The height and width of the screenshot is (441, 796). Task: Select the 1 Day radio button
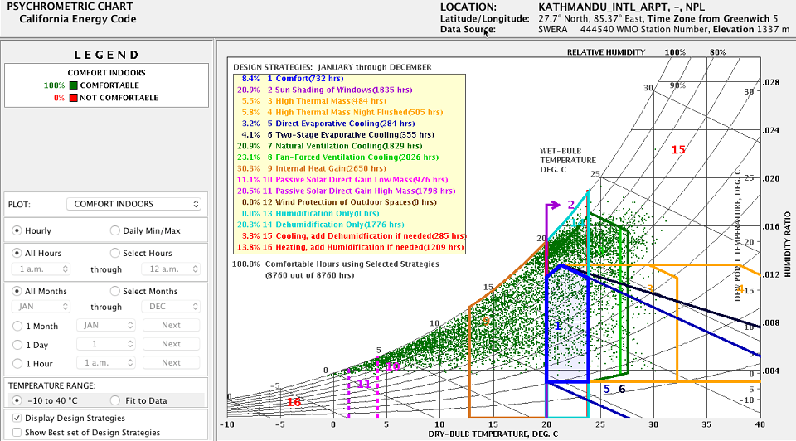(x=17, y=345)
